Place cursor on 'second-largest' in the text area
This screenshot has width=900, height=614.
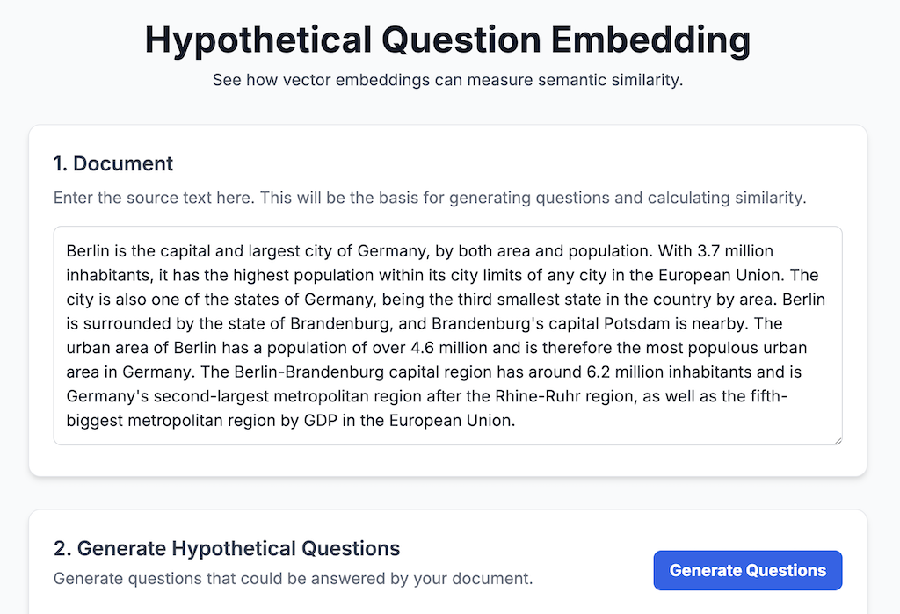pos(211,396)
